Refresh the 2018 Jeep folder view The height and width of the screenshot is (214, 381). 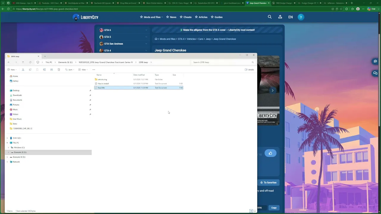(30, 62)
